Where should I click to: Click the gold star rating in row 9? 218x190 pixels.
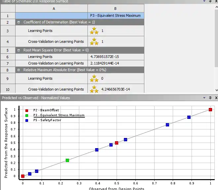94,78
